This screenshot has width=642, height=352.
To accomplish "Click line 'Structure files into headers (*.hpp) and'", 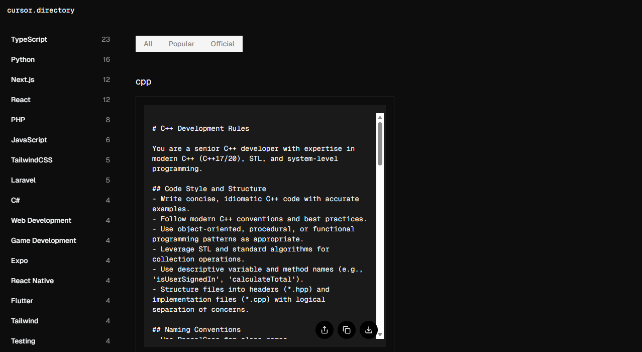I will (x=241, y=289).
